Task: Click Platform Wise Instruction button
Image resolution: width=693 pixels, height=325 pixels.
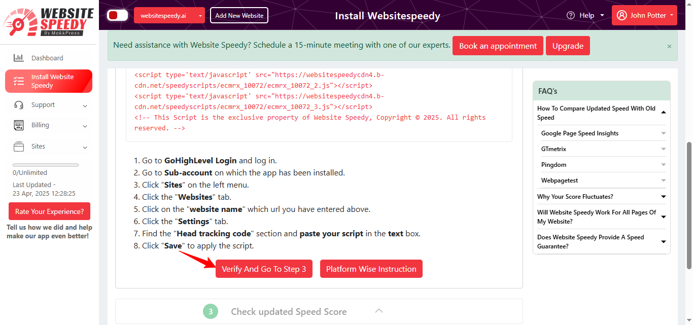Action: click(371, 269)
